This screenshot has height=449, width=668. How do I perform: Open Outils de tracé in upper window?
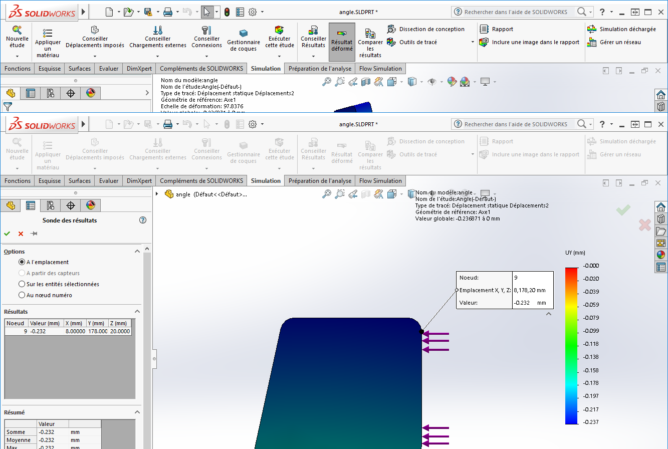[412, 42]
